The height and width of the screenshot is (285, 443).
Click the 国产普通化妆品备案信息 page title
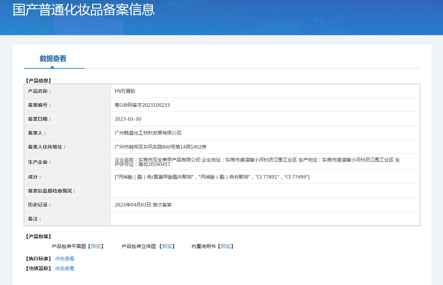(84, 9)
